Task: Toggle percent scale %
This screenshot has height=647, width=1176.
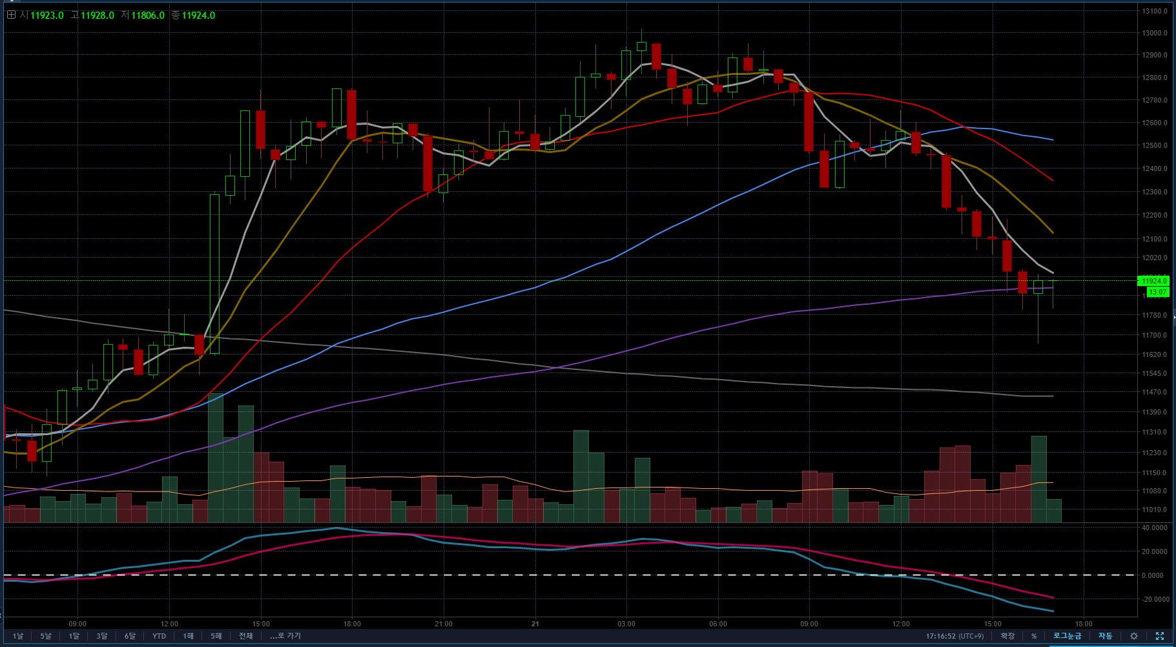Action: tap(1034, 636)
